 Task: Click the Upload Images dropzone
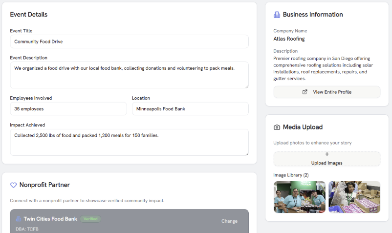[327, 159]
